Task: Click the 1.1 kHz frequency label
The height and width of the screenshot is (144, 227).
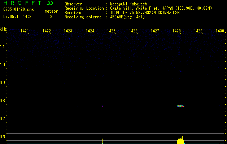Action: 3,47
